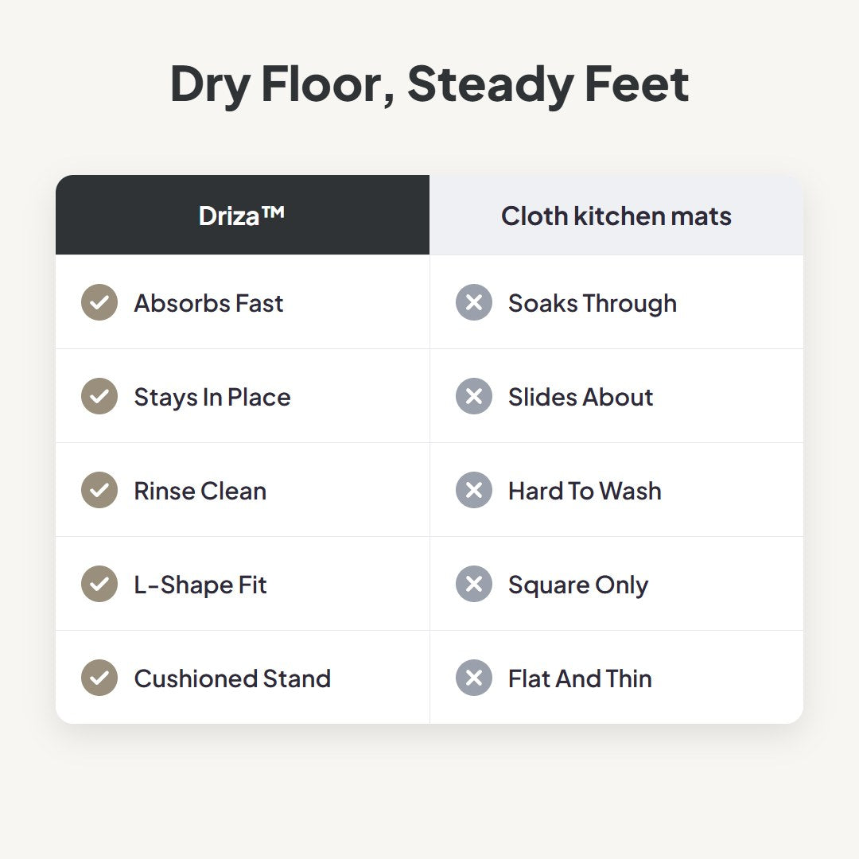Select the Rinse Clean text
Viewport: 859px width, 859px height.
[x=200, y=491]
